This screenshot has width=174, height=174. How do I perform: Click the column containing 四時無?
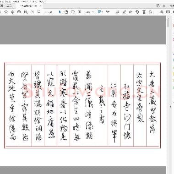pos(76,105)
